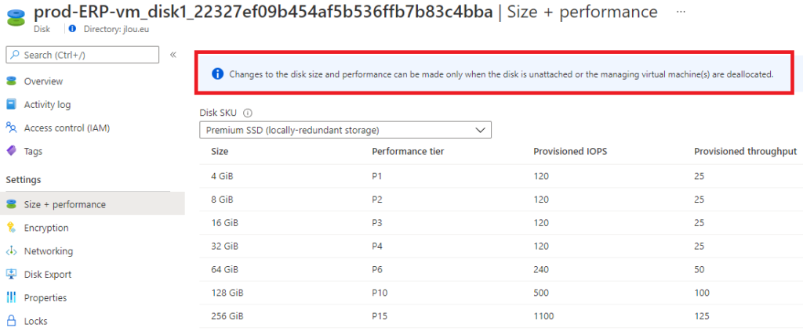
Task: Open the Activity log icon
Action: (x=11, y=104)
